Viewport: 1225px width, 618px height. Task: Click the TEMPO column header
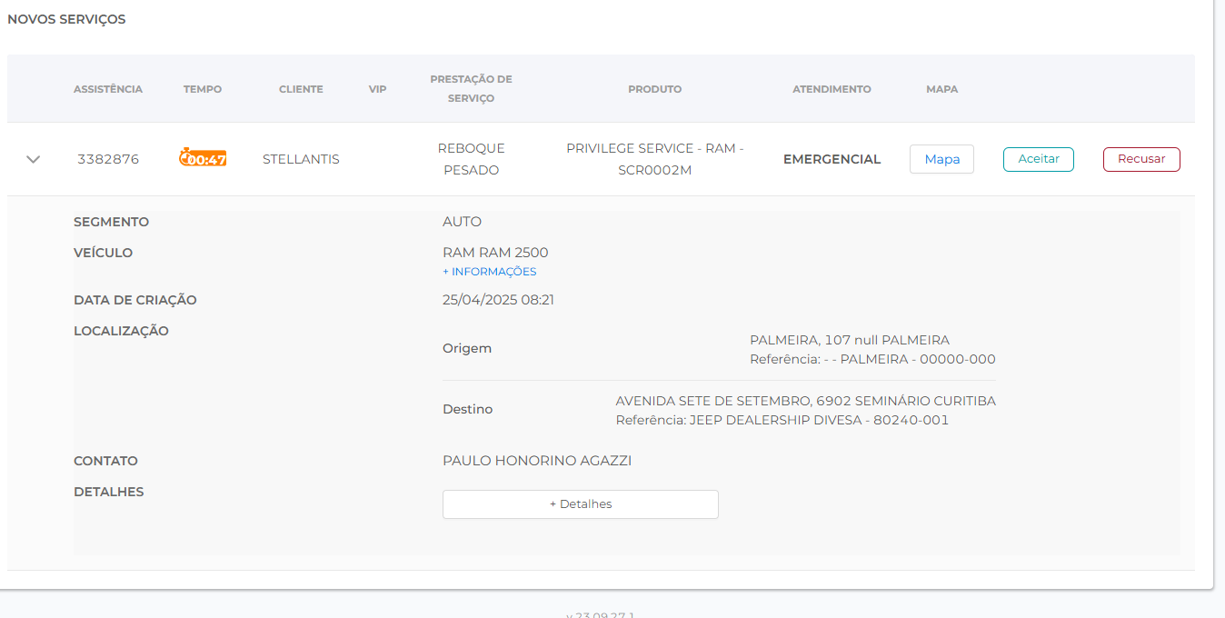203,89
